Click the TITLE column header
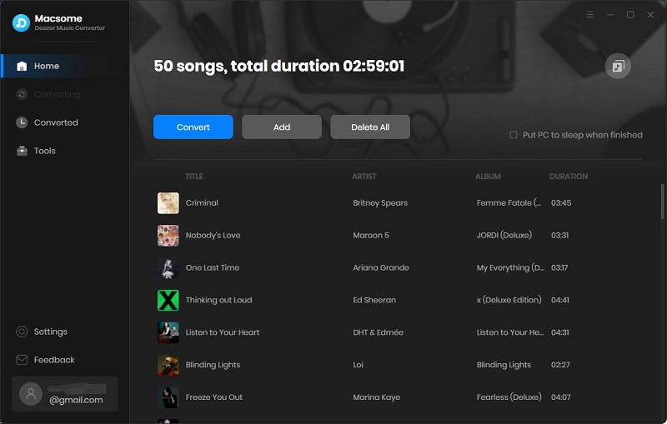 point(194,177)
